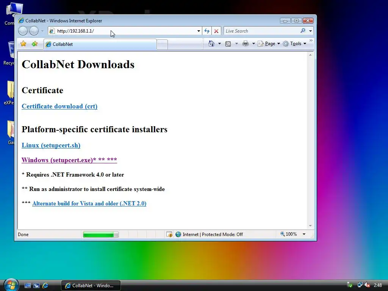This screenshot has width=388, height=291.
Task: Click the scrollbar up arrow
Action: tap(310, 55)
